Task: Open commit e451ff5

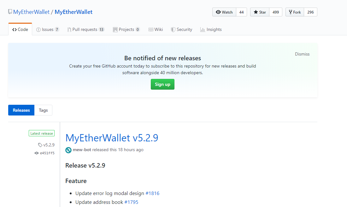Action: 44,153
